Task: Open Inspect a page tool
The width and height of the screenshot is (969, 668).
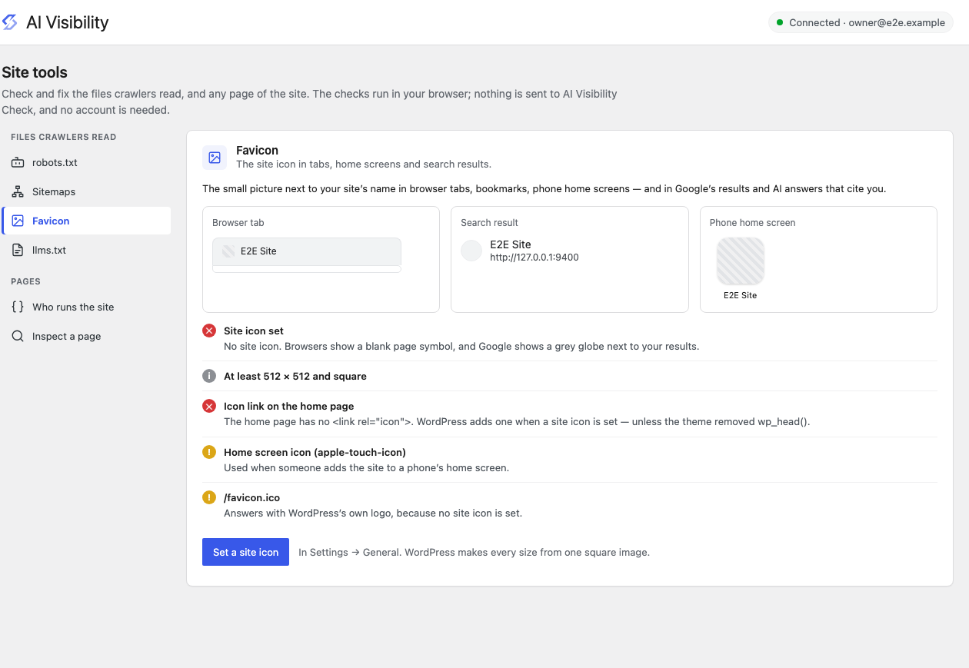Action: pyautogui.click(x=86, y=337)
